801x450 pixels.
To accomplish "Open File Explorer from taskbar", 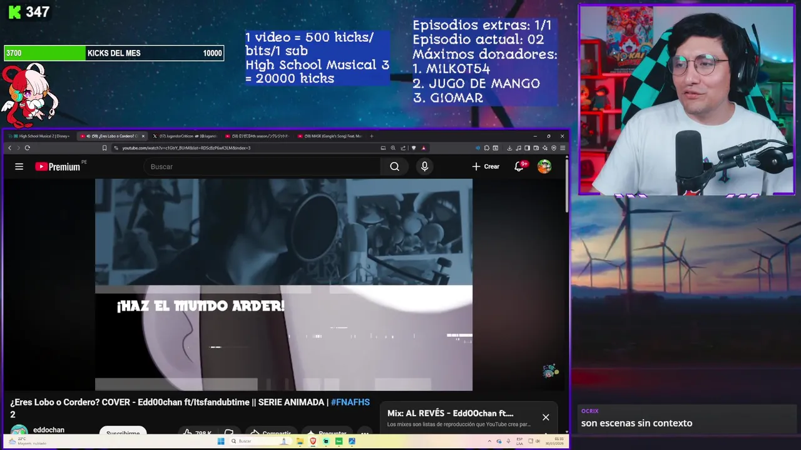I will tap(300, 441).
